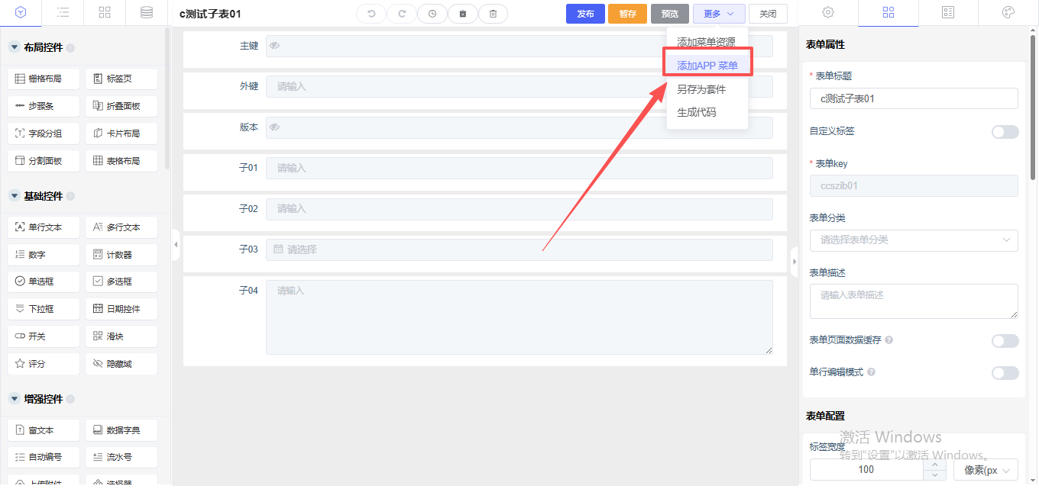Increase 标签宽度 with the up stepper arrow

point(934,465)
